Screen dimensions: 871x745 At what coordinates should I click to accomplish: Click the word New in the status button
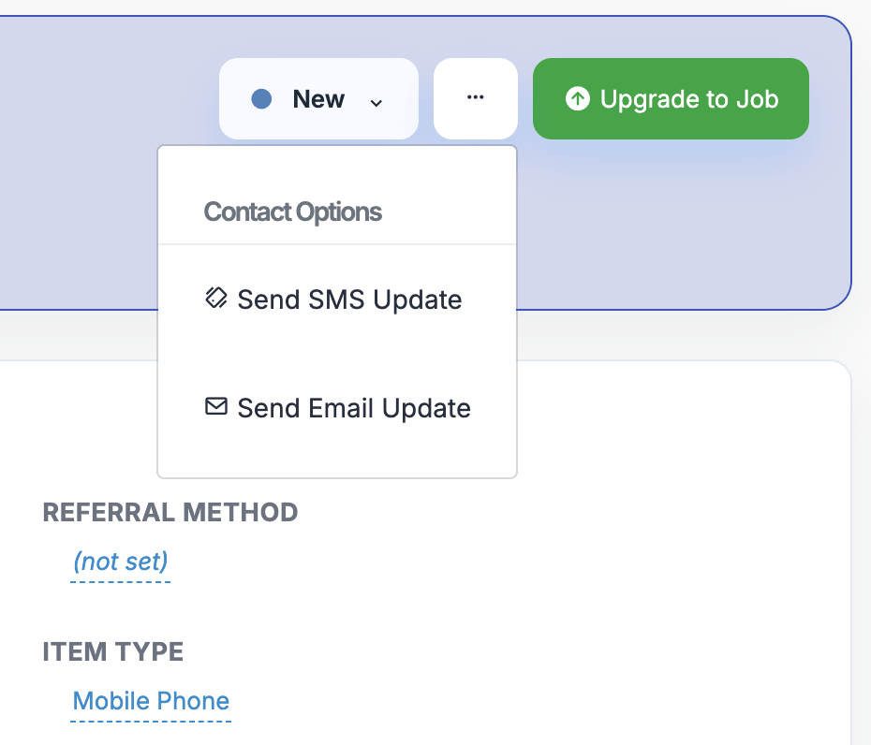coord(318,98)
